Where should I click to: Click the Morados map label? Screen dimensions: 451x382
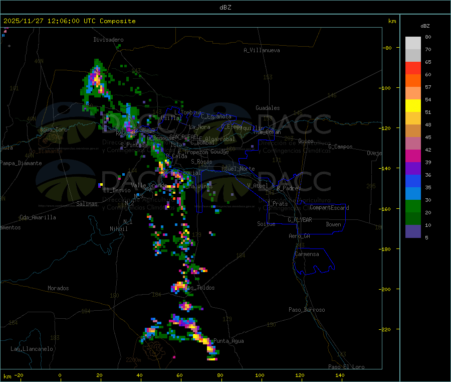[x=58, y=288]
